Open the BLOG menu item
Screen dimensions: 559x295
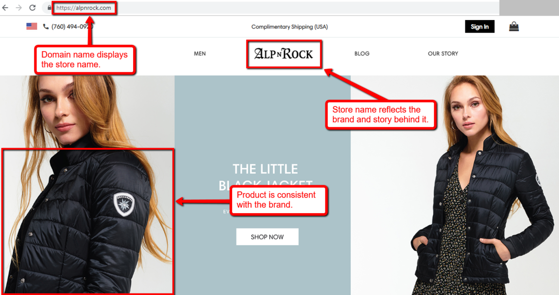click(x=362, y=54)
